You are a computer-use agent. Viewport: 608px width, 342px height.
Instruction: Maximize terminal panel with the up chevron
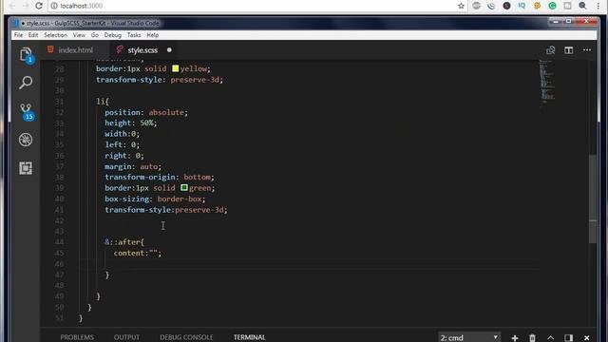point(551,338)
